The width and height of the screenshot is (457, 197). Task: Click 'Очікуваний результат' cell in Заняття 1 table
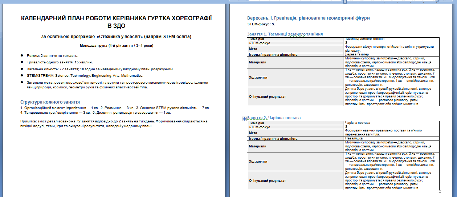point(295,97)
